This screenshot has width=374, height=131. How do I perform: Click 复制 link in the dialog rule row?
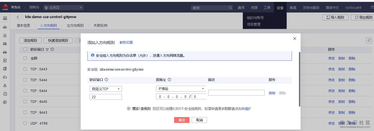pyautogui.click(x=272, y=93)
